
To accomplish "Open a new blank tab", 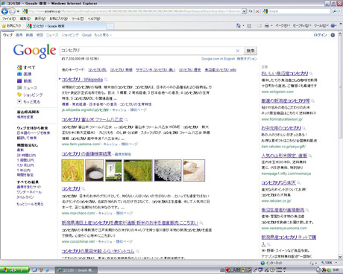I will pos(110,26).
